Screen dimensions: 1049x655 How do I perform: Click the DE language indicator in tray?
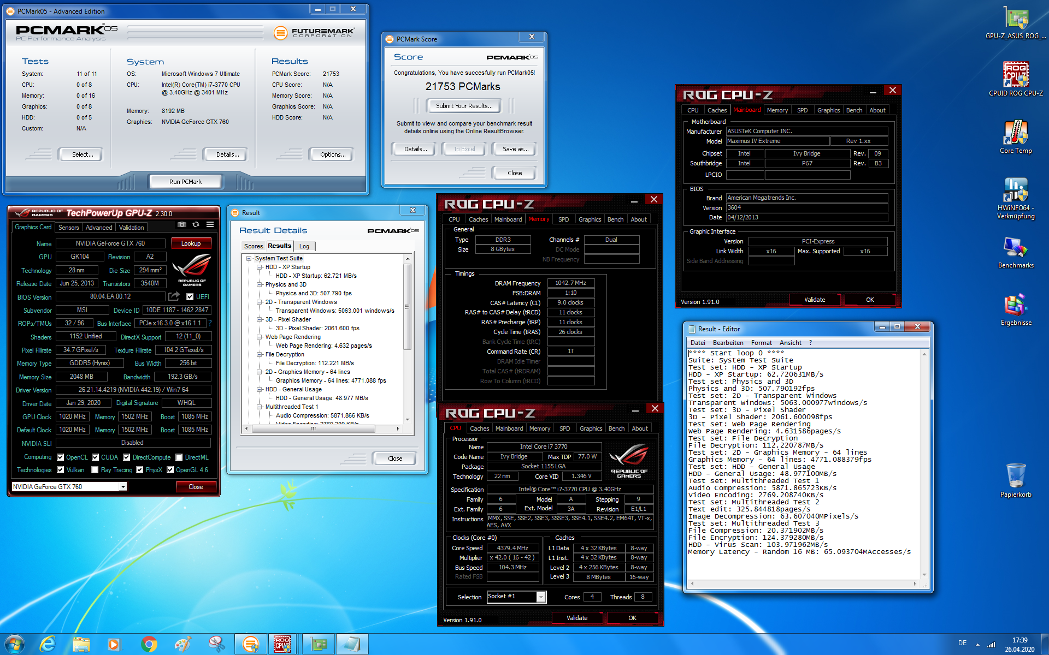pos(962,643)
